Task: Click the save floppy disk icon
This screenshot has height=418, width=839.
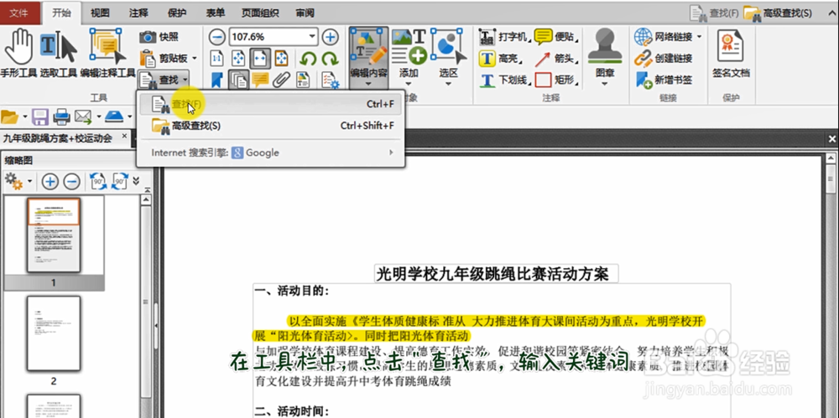Action: point(40,116)
